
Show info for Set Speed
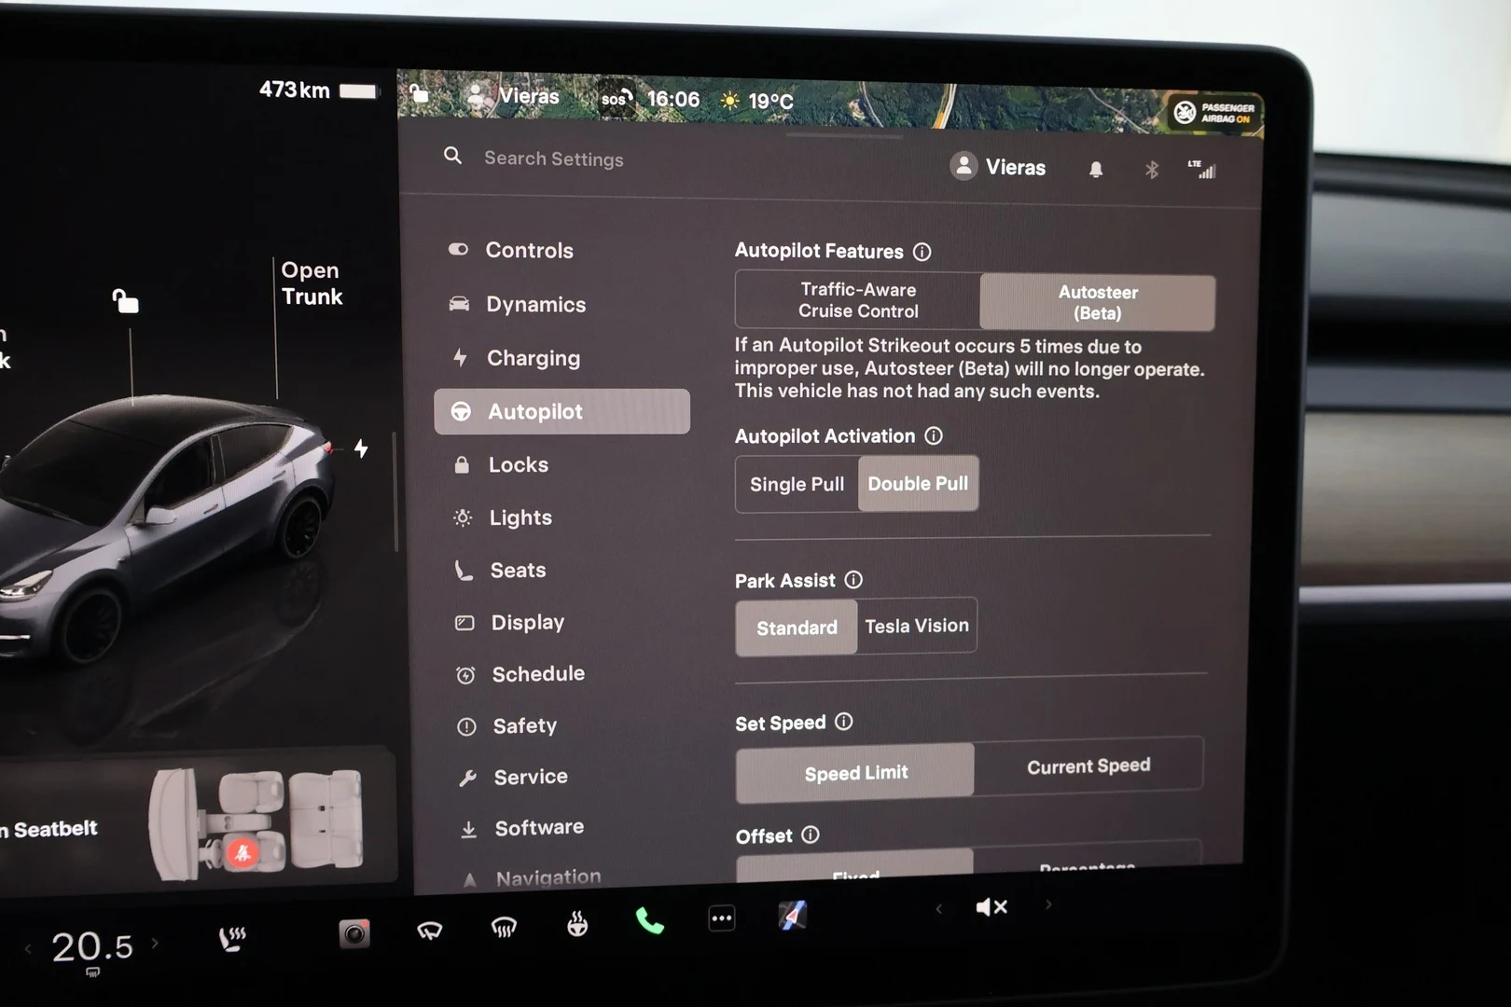(844, 722)
